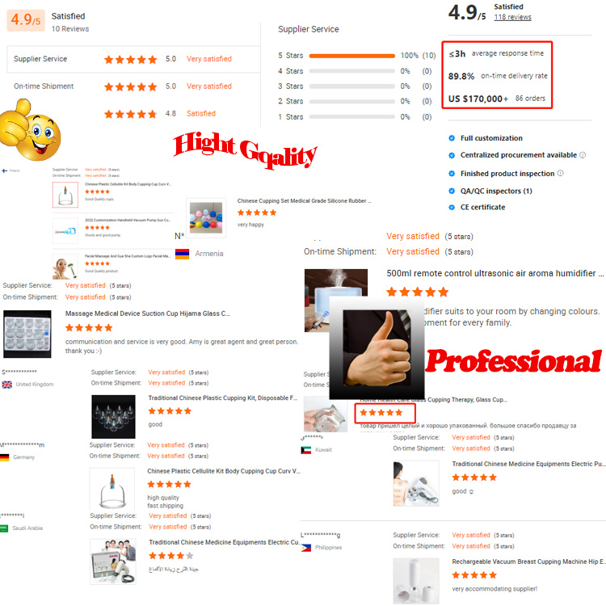Screen dimensions: 606x606
Task: Click the info icon beside Centralized procurement available
Action: click(x=583, y=155)
